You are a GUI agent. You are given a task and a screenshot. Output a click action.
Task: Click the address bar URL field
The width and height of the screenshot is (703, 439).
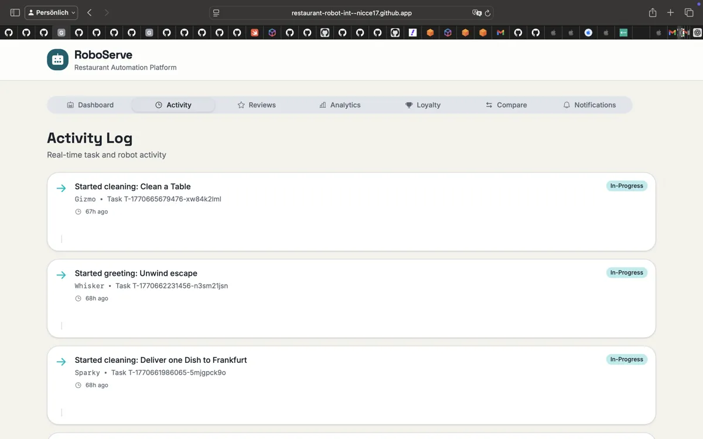pos(351,13)
